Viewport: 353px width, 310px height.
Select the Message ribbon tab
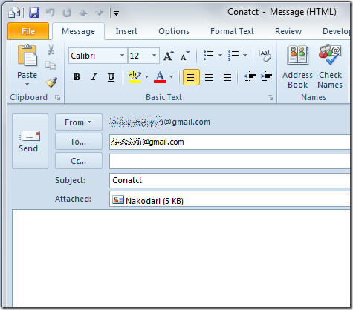click(x=78, y=31)
